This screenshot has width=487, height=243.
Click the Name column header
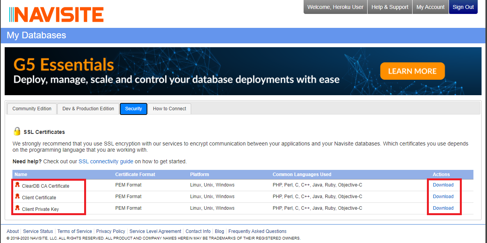[x=21, y=175]
